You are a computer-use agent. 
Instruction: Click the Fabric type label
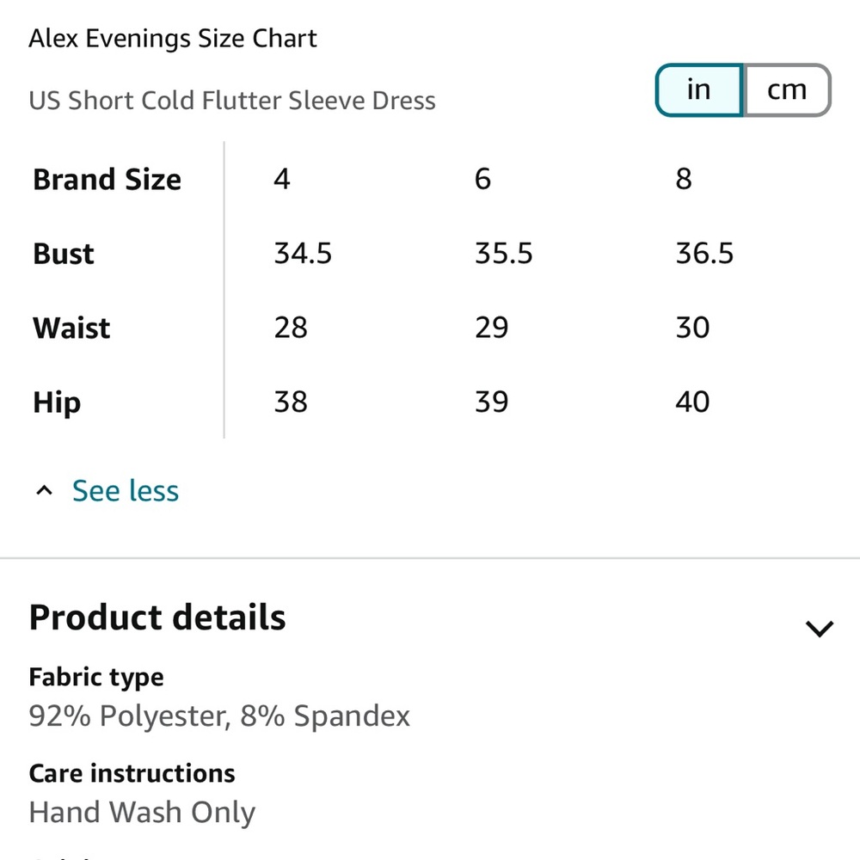[96, 678]
